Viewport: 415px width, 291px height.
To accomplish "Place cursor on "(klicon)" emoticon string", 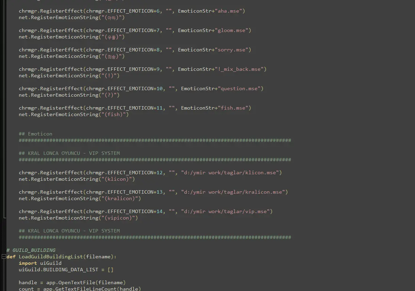I will pos(118,179).
